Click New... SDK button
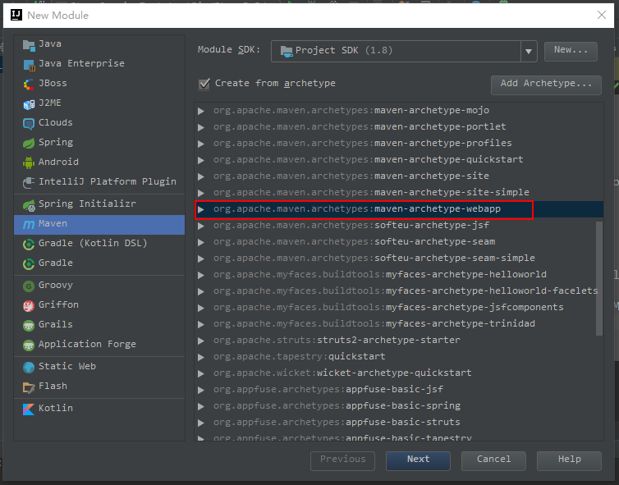Image resolution: width=619 pixels, height=485 pixels. click(x=571, y=51)
